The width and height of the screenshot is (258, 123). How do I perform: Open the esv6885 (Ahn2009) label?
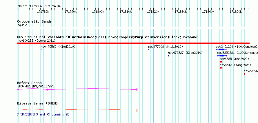234,59
